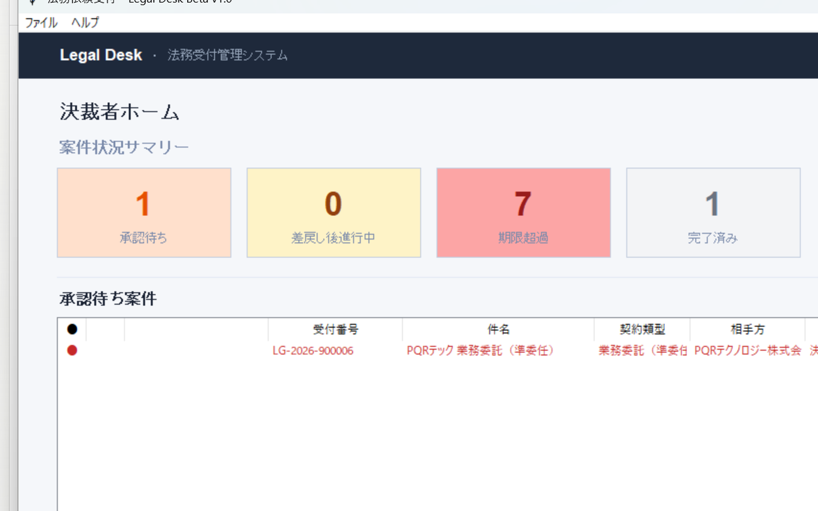The image size is (818, 511).
Task: Open the PQRテック 業務委託（準委任） case title
Action: pos(481,351)
